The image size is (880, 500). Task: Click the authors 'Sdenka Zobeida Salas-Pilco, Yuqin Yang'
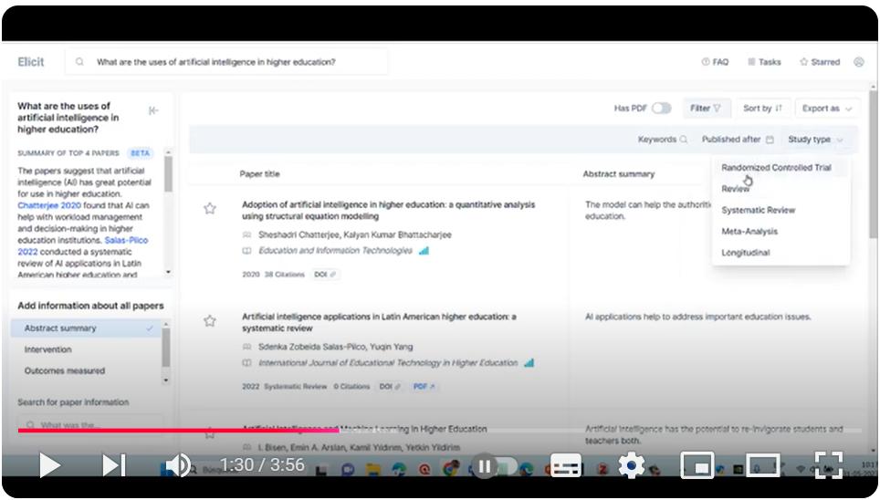pos(335,347)
